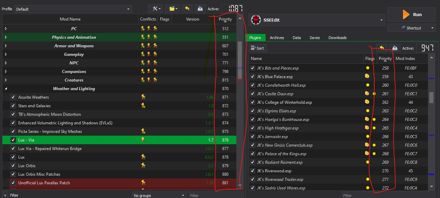Click the yellow flag dot on JK's Candlehearth Hall.esp
Viewport: 440px width, 198px height.
click(x=368, y=85)
